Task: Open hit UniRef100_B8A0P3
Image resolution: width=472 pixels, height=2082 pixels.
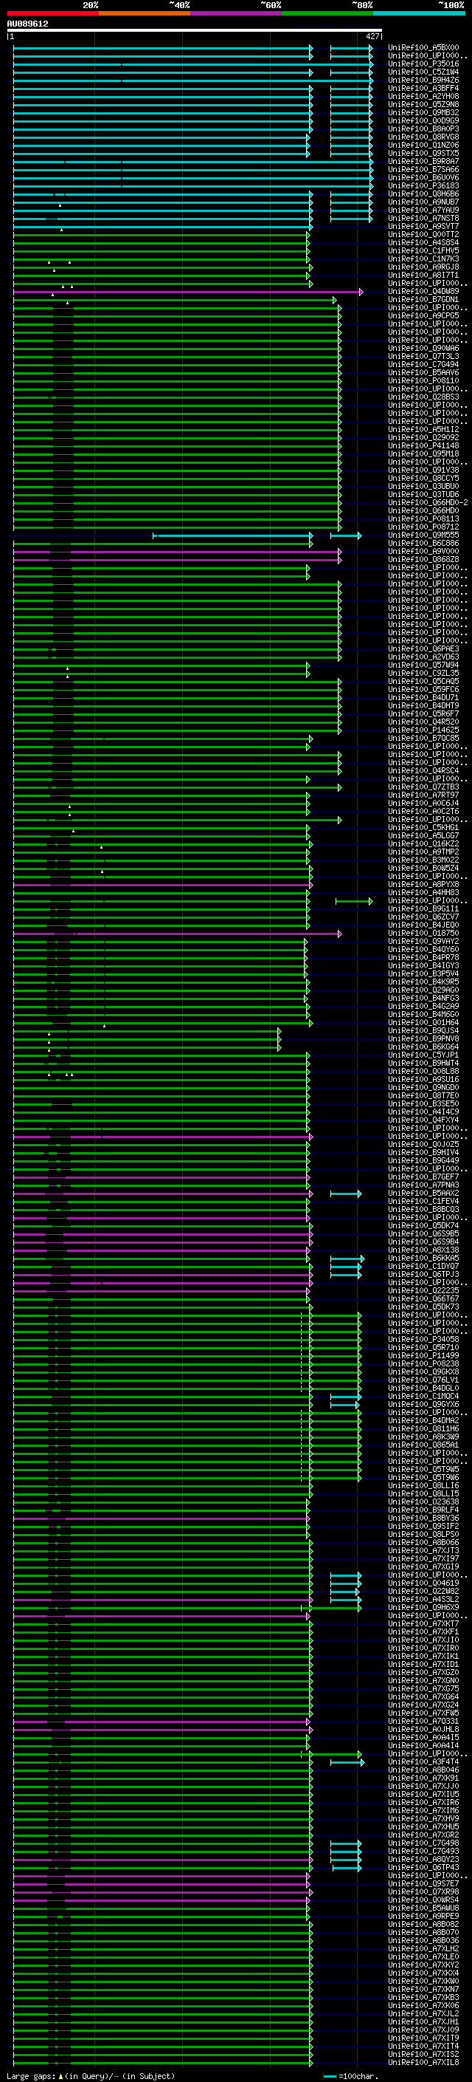Action: 423,129
